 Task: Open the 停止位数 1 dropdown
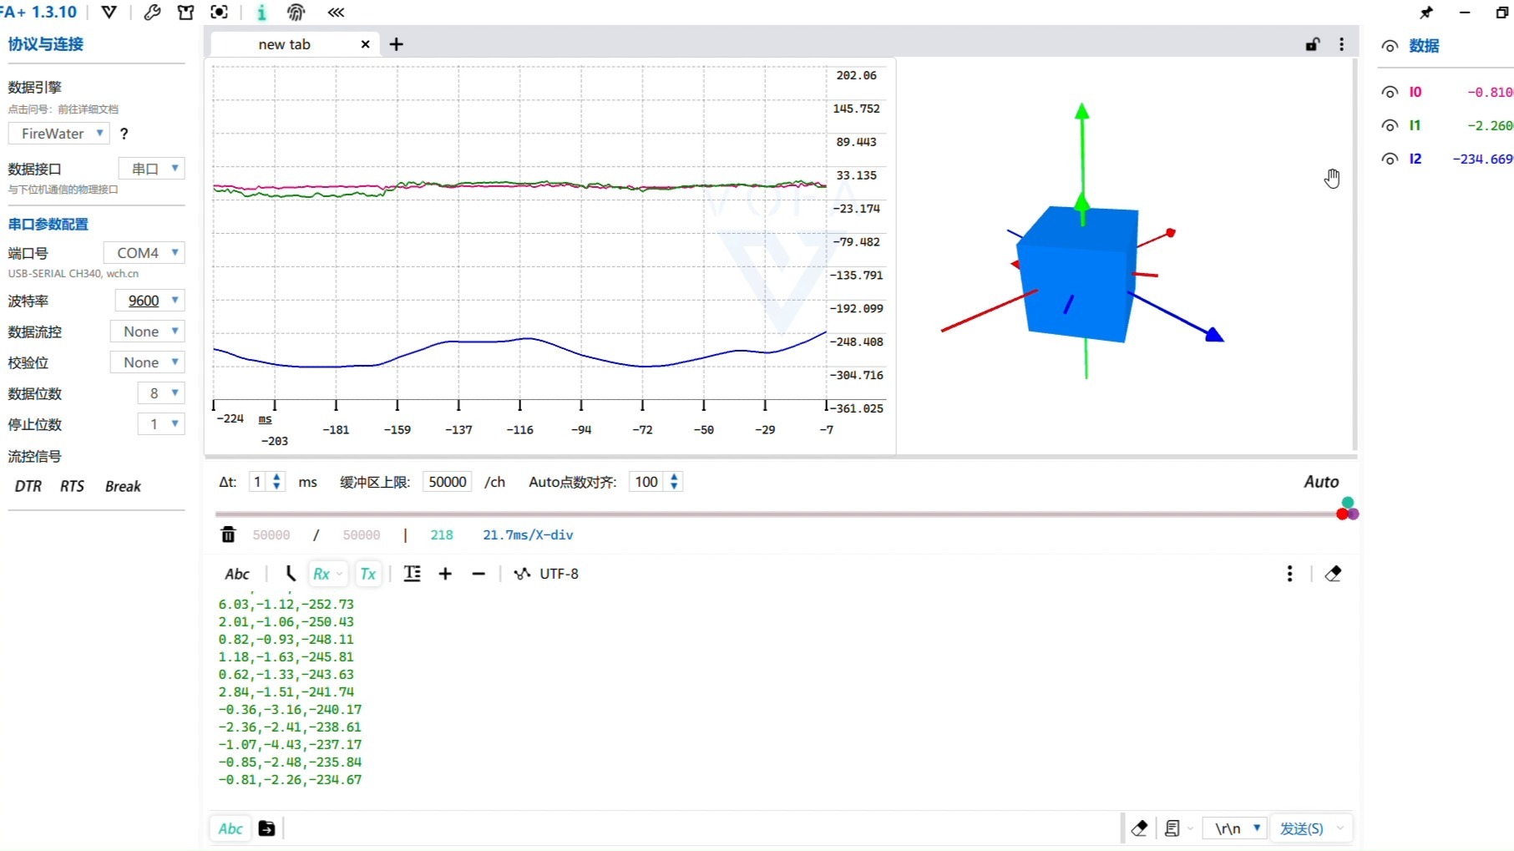click(160, 424)
